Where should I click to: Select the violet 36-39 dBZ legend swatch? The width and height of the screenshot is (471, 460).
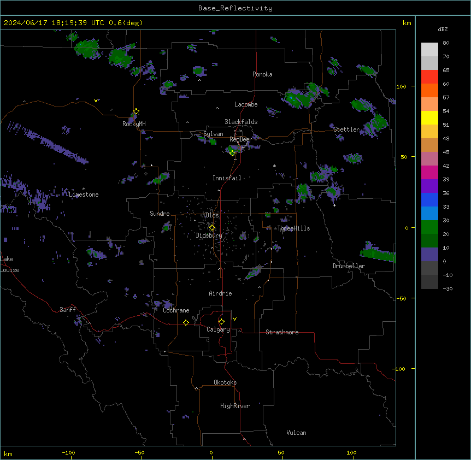(x=429, y=186)
